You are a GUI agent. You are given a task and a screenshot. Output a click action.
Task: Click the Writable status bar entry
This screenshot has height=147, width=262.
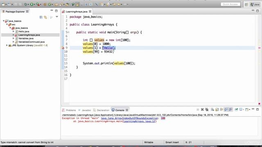149,143
